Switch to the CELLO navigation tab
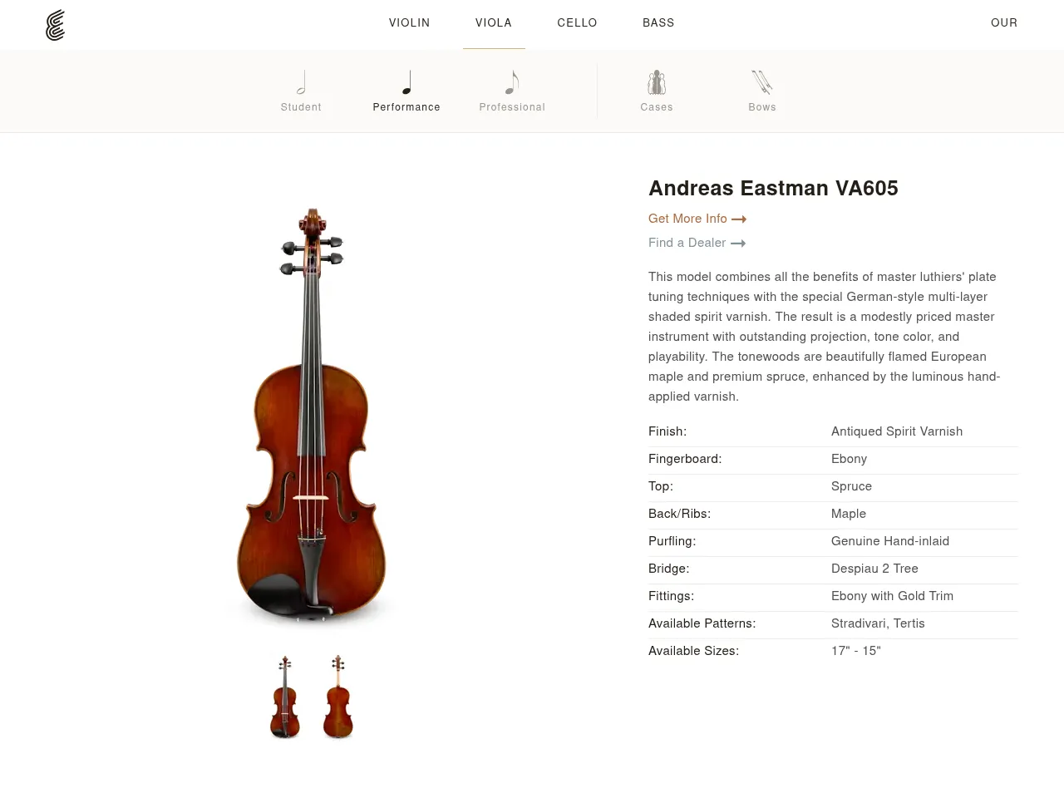The height and width of the screenshot is (798, 1064). (x=577, y=23)
